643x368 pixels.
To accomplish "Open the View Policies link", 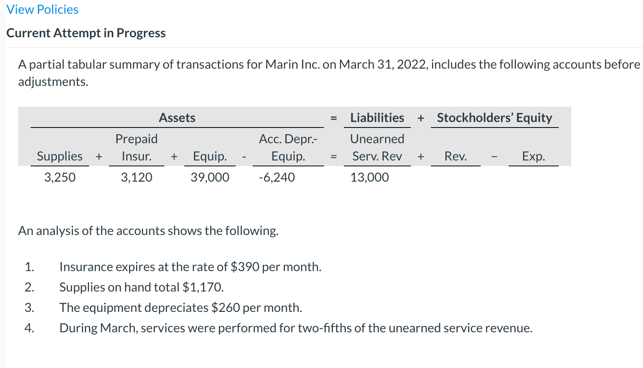I will tap(42, 9).
